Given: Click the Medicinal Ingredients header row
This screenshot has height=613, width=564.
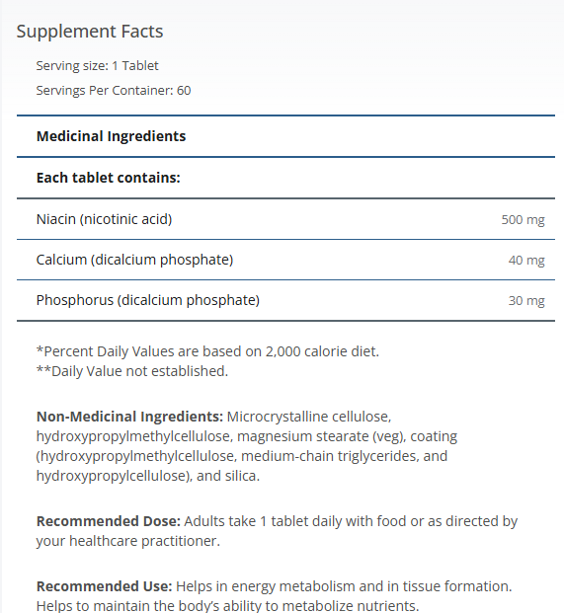Looking at the screenshot, I should 285,136.
